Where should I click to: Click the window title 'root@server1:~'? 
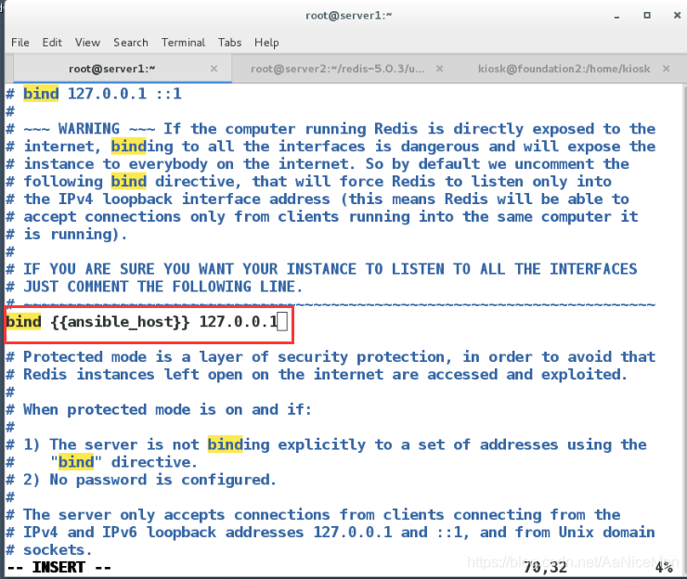[349, 16]
